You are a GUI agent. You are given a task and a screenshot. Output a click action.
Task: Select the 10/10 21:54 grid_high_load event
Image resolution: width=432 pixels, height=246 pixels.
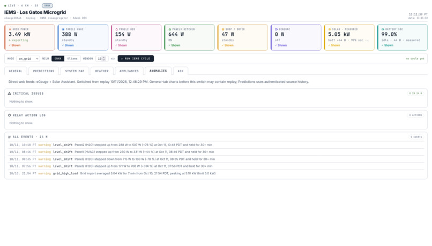(x=216, y=173)
